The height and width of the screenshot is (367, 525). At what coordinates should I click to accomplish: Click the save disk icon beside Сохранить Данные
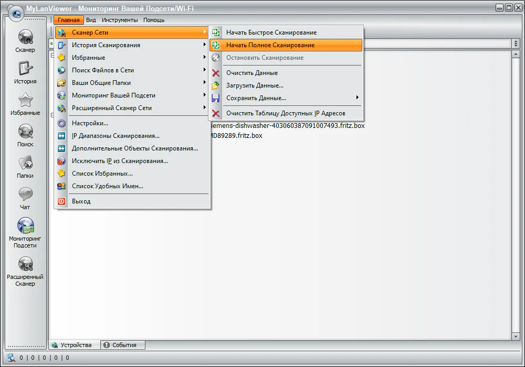(216, 99)
